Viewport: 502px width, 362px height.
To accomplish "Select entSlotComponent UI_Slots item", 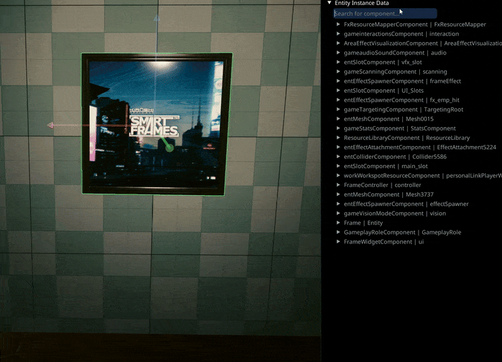I will coord(383,90).
